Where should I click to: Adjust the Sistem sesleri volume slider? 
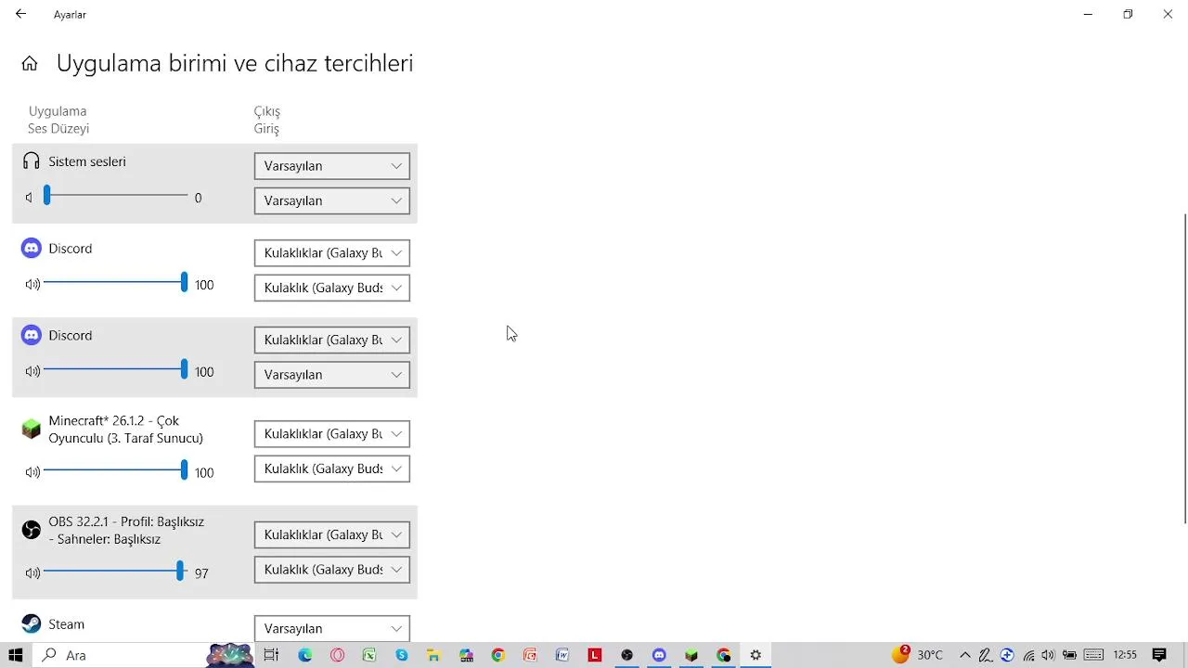(x=115, y=196)
